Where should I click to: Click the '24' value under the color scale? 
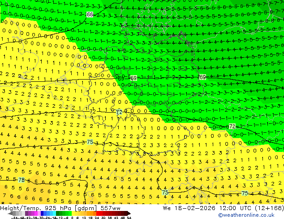97,218
